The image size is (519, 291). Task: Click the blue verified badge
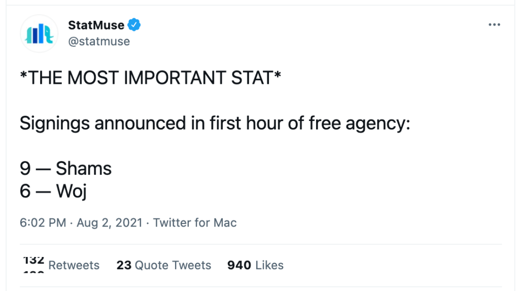[x=134, y=24]
